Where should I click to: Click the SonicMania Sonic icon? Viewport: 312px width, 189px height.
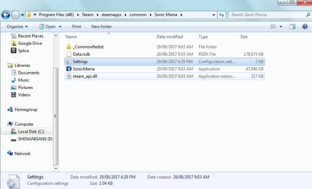69,69
